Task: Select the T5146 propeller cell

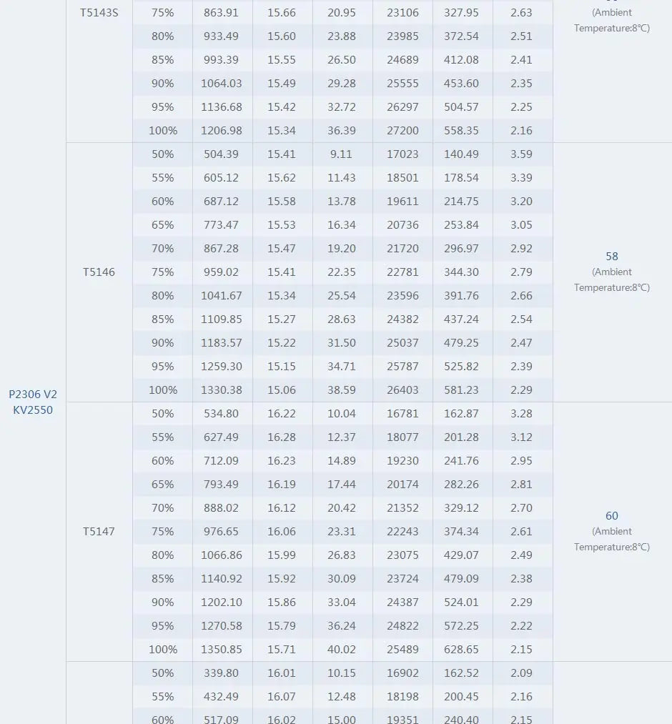Action: pyautogui.click(x=99, y=272)
